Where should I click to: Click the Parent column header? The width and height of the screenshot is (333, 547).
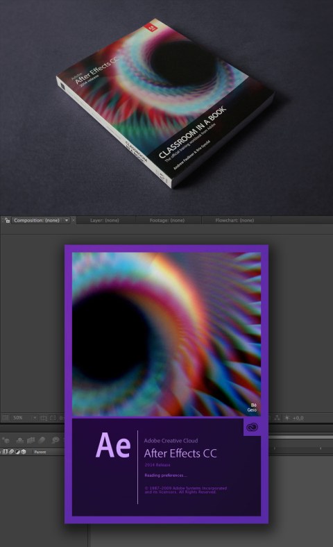tap(40, 452)
